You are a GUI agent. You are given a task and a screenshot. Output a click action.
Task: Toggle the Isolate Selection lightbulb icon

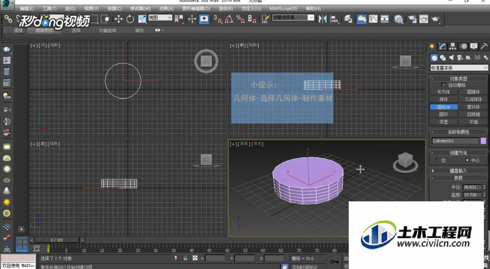pos(176,258)
